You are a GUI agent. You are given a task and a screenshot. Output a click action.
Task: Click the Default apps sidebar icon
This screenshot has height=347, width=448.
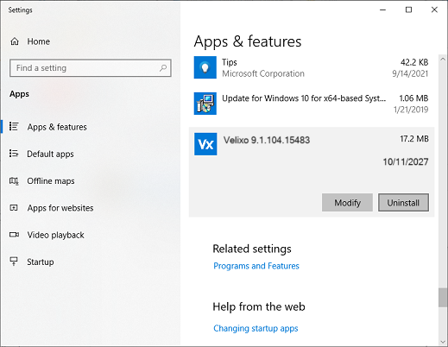14,154
